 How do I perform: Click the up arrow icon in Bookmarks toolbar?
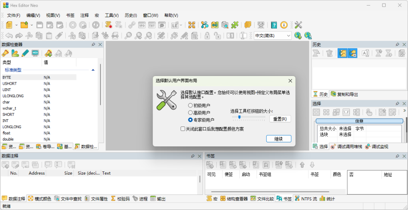click(x=302, y=165)
